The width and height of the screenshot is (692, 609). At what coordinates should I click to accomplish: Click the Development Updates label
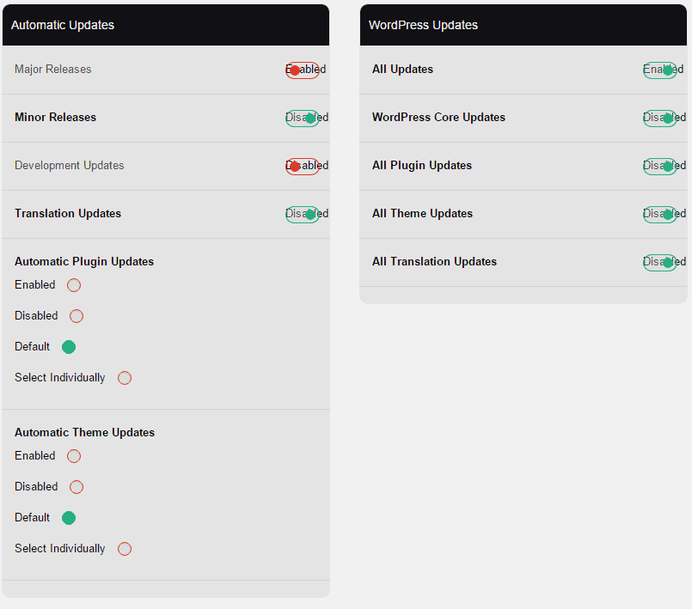tap(70, 166)
